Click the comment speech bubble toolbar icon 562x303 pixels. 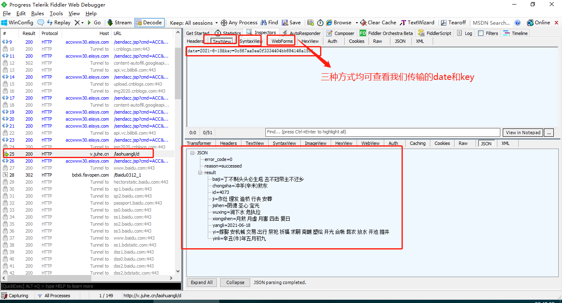click(x=41, y=23)
